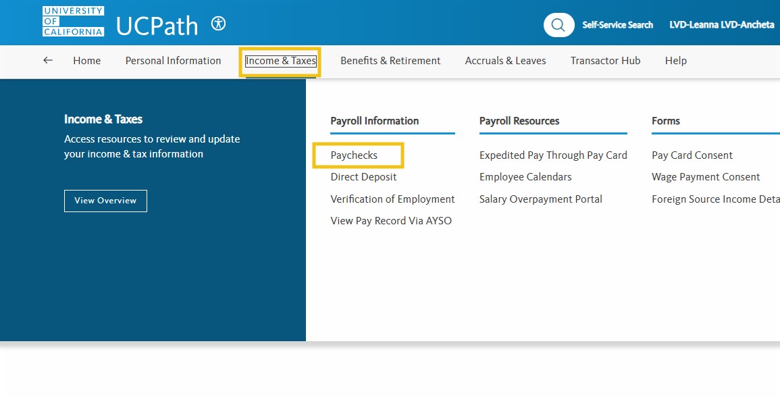Open the accessibility icon beside UCPath
The width and height of the screenshot is (780, 402).
(218, 24)
